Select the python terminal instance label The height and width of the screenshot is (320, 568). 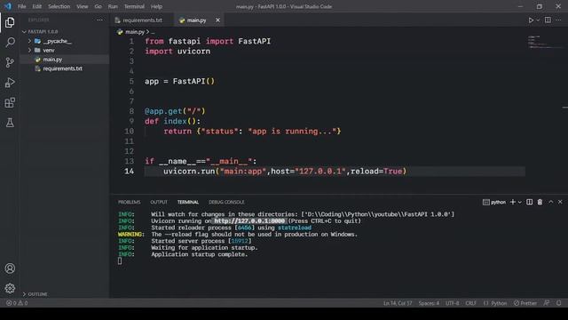point(494,202)
